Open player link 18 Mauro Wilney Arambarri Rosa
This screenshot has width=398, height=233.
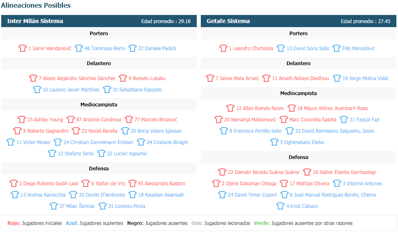coord(333,108)
